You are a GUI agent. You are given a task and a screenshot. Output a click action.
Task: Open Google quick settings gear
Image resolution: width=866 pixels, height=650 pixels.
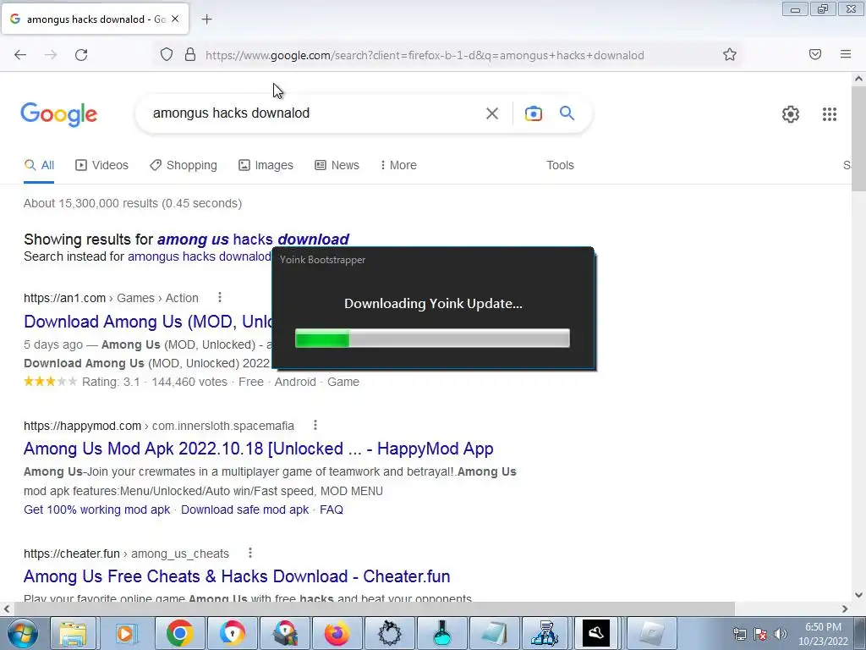click(x=791, y=114)
